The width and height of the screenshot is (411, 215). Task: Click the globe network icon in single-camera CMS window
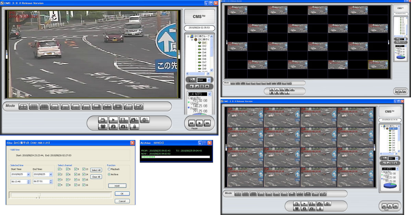145,120
